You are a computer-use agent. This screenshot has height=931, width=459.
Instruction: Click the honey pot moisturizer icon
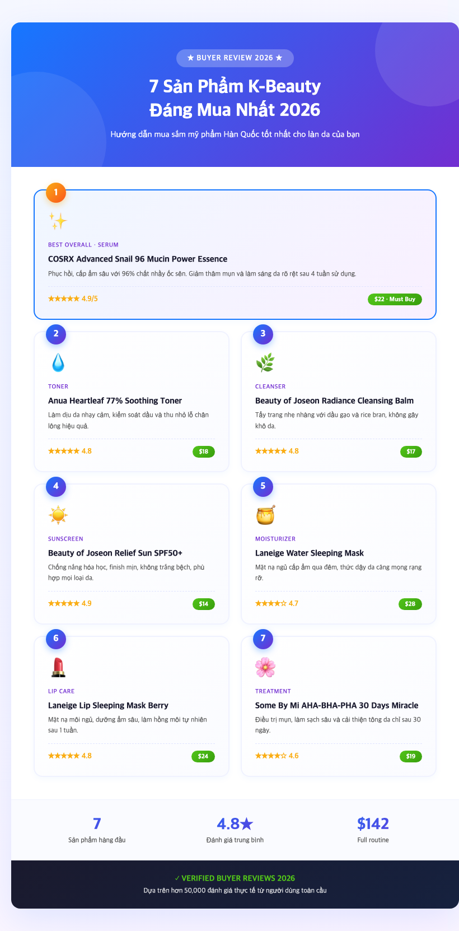point(265,515)
